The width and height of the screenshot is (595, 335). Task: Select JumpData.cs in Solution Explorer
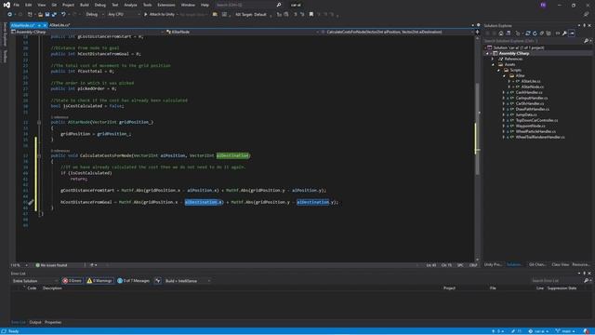[x=526, y=114]
